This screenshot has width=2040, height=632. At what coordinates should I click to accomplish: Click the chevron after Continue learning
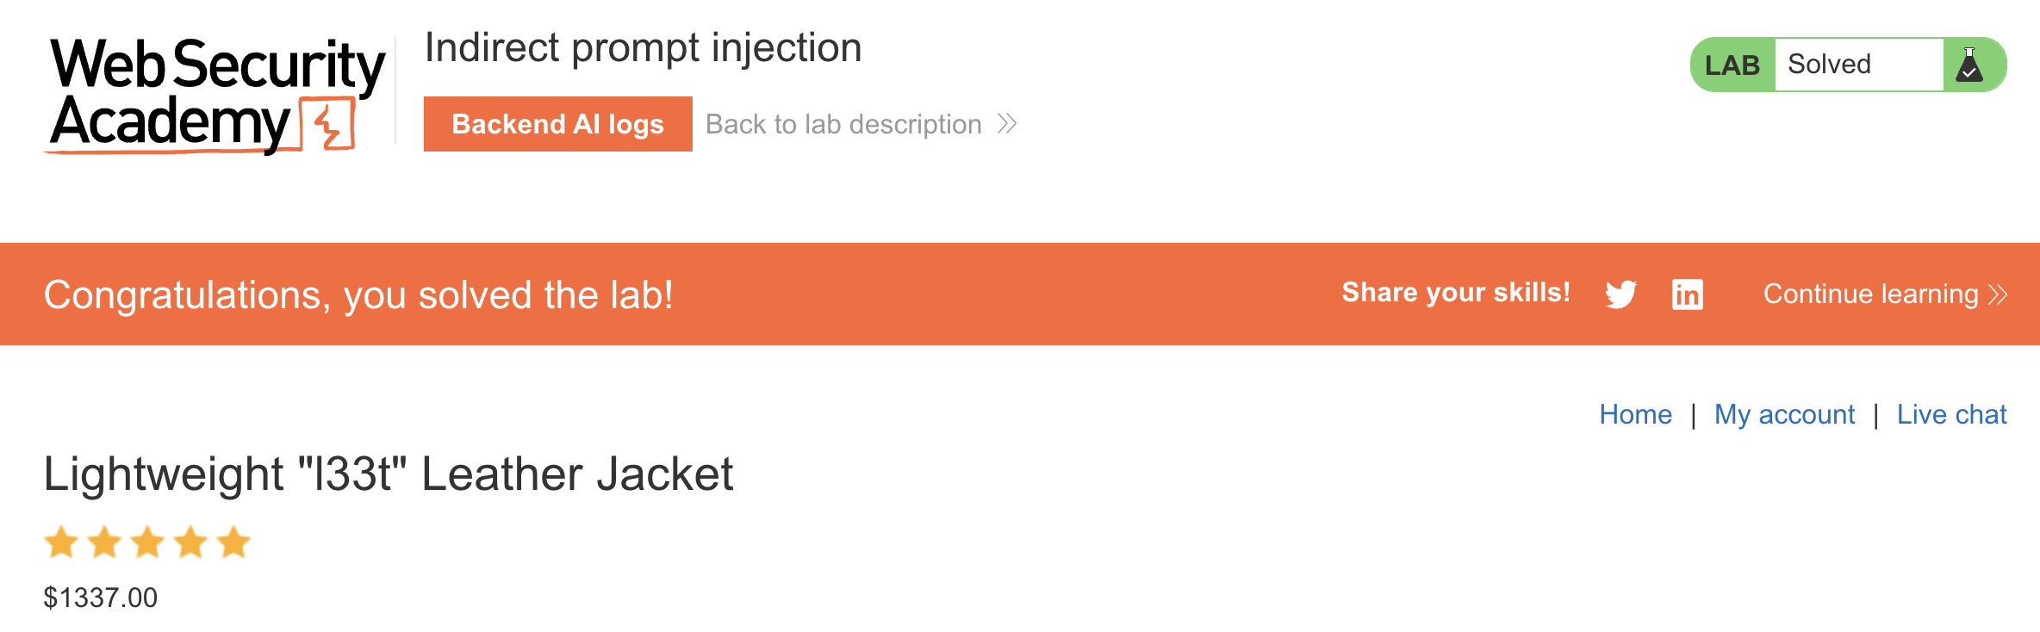coord(1996,294)
